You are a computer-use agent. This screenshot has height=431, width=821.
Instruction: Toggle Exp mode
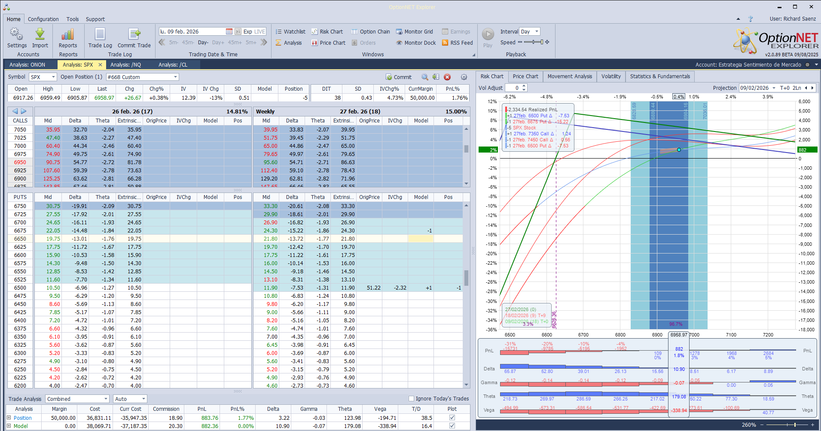(247, 31)
